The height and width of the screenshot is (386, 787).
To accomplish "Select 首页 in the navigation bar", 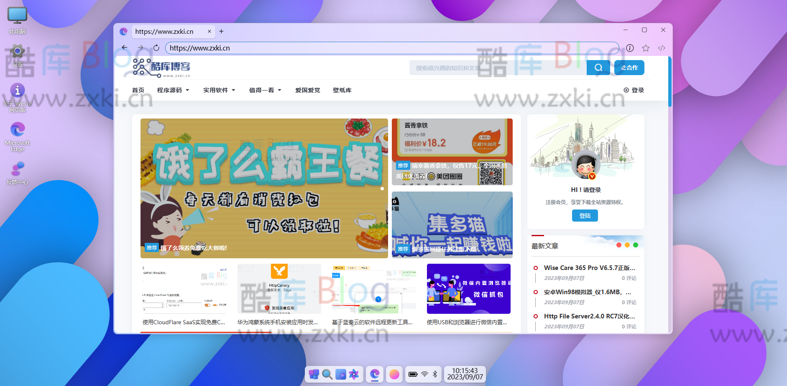I will [x=138, y=90].
